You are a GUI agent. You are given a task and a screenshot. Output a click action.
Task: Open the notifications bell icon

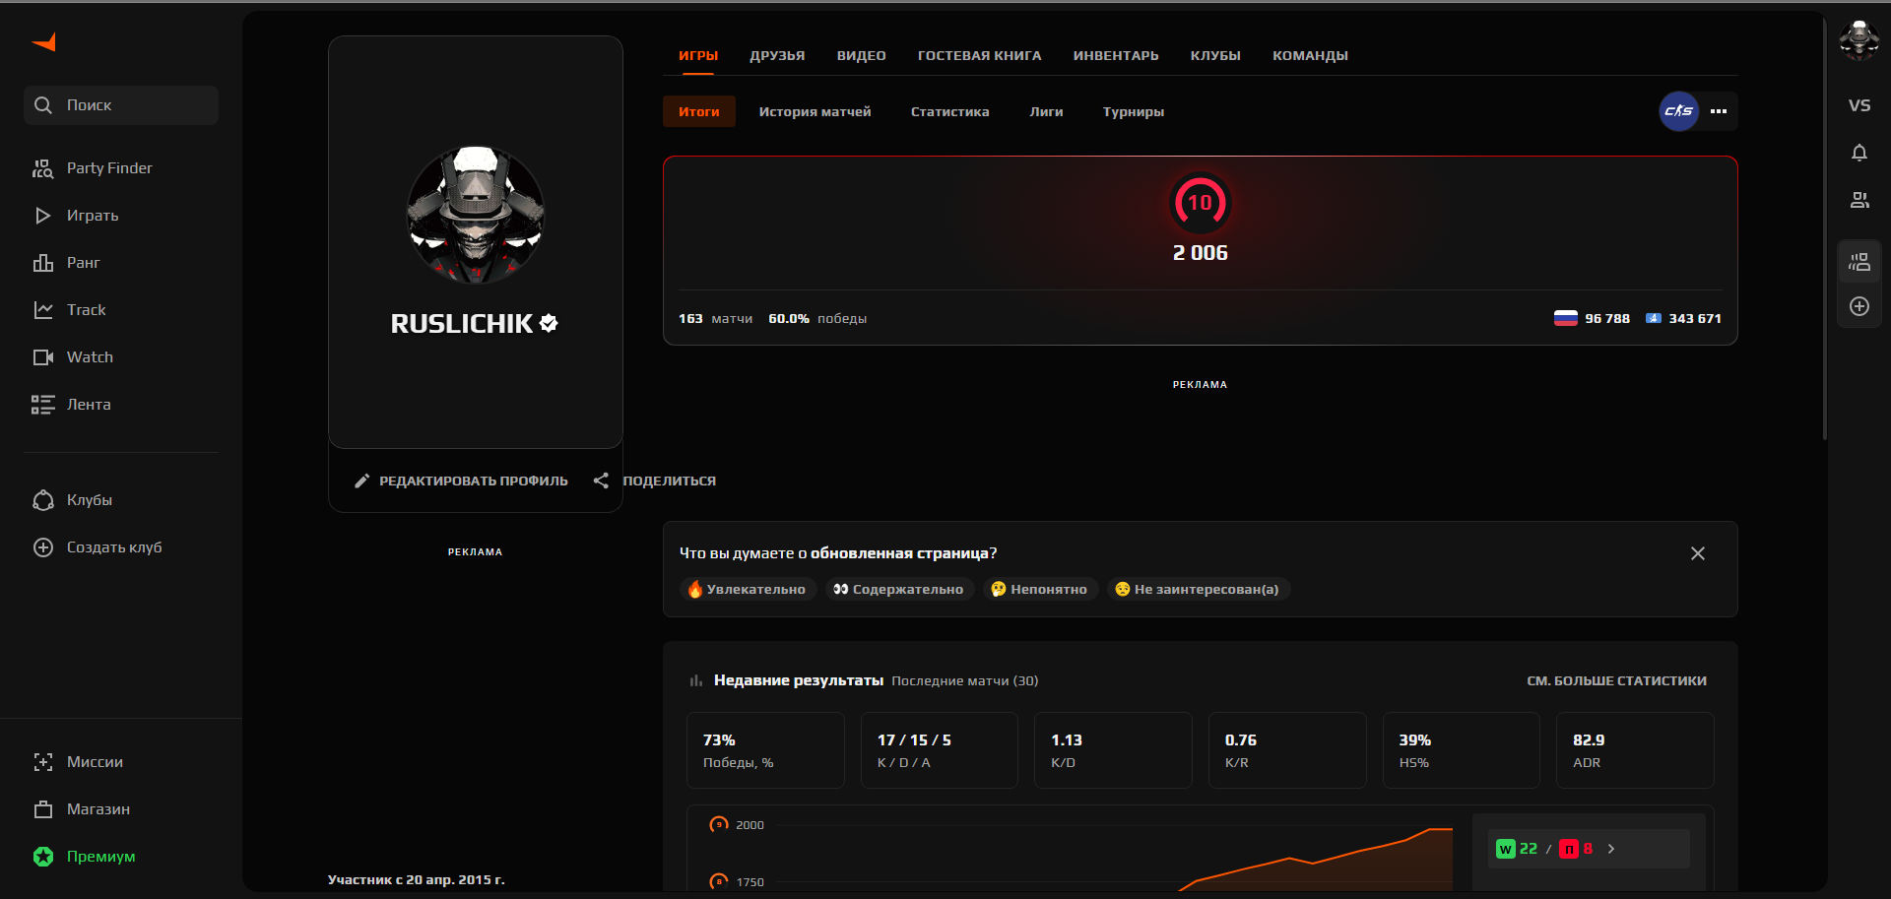(1859, 153)
